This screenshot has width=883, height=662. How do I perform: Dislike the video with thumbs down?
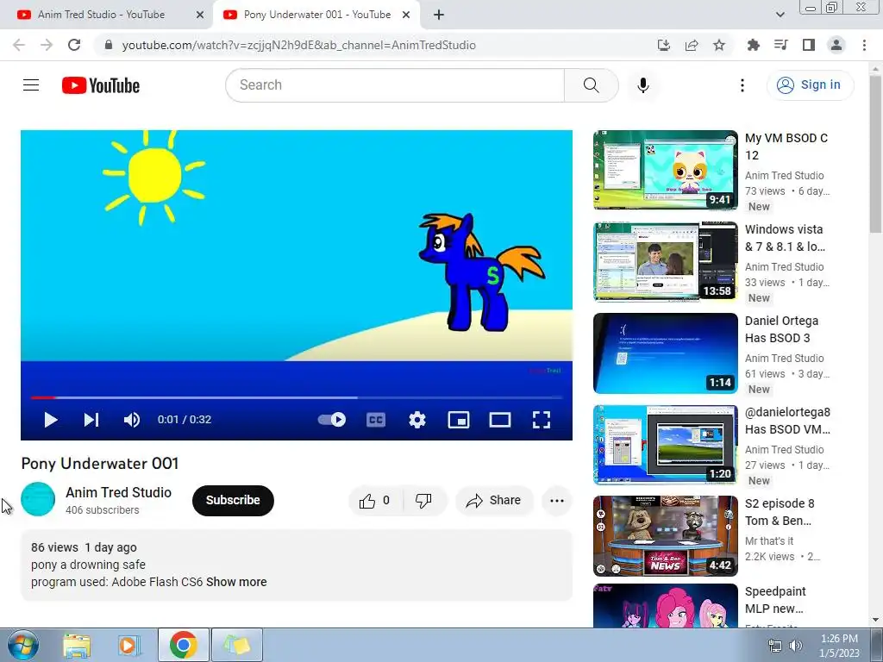(423, 501)
